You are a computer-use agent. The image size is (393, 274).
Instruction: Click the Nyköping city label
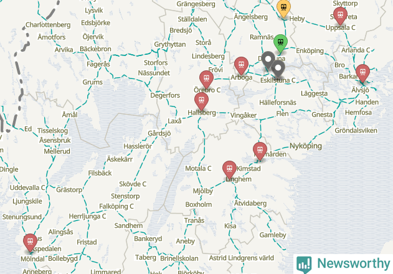click(306, 146)
